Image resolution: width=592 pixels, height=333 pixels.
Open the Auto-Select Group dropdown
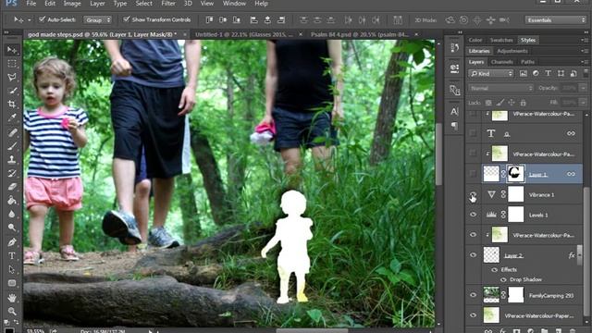[97, 20]
